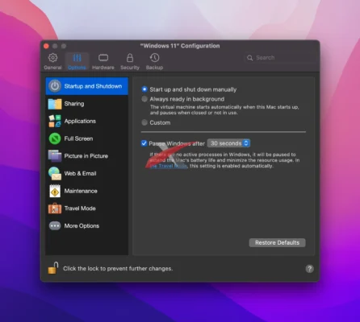The width and height of the screenshot is (360, 322).
Task: Click the lock icon to prevent changes
Action: [x=53, y=268]
